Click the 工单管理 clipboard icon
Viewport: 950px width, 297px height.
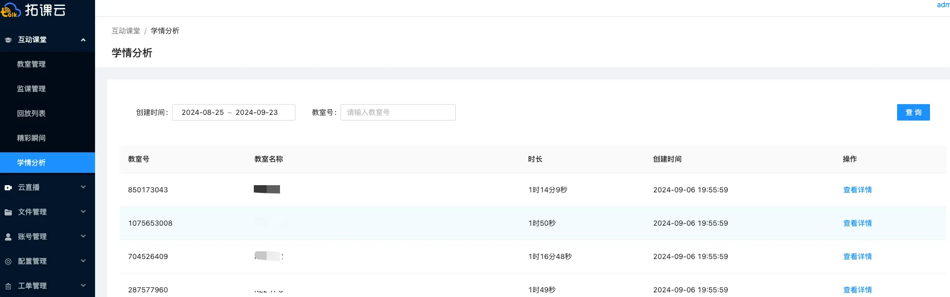pos(8,286)
